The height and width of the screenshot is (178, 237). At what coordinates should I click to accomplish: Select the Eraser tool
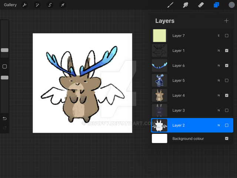click(201, 5)
